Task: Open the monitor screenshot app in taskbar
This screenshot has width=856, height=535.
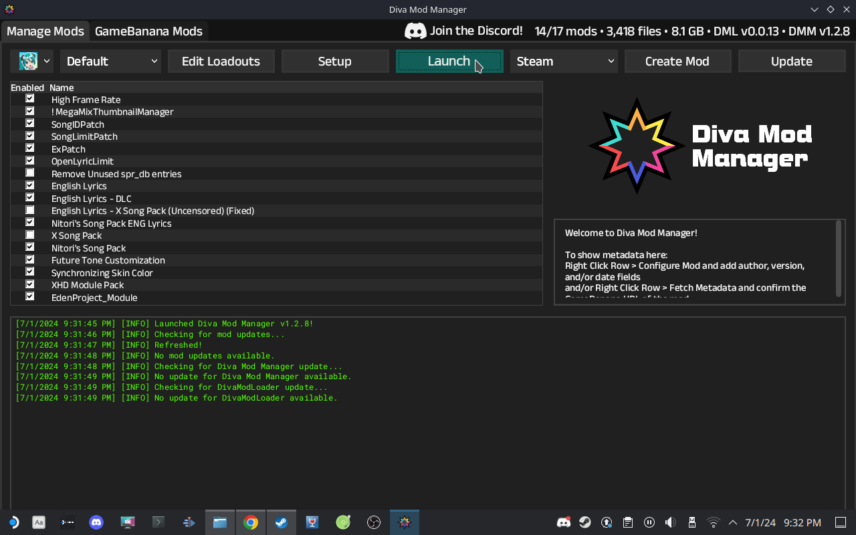Action: pos(127,522)
